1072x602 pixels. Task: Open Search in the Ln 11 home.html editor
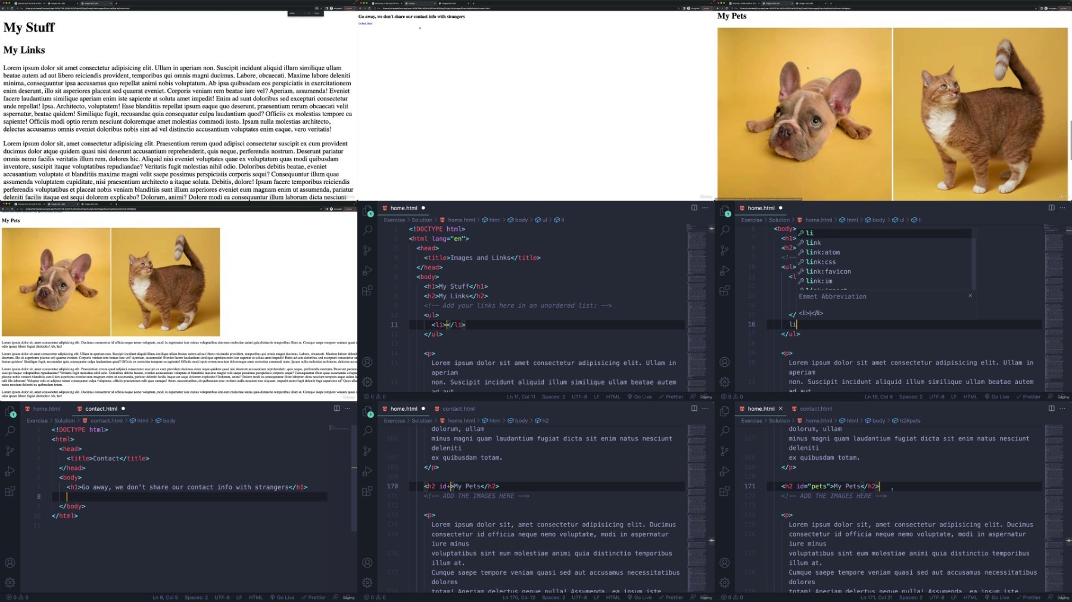click(x=367, y=230)
